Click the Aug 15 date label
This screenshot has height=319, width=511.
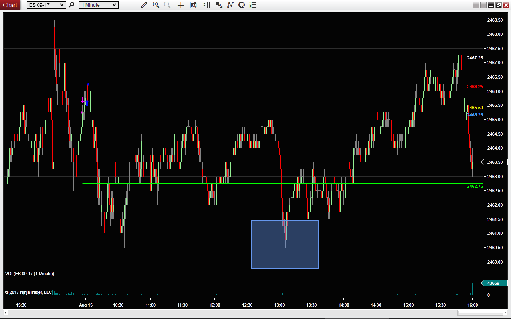point(85,305)
